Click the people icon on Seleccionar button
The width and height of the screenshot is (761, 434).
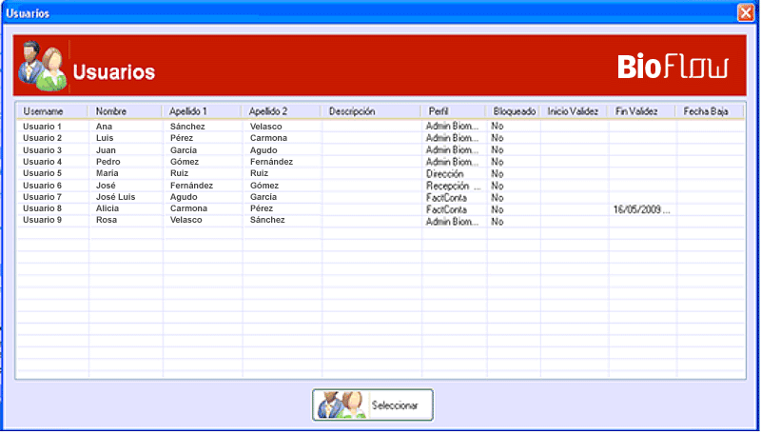pos(341,405)
